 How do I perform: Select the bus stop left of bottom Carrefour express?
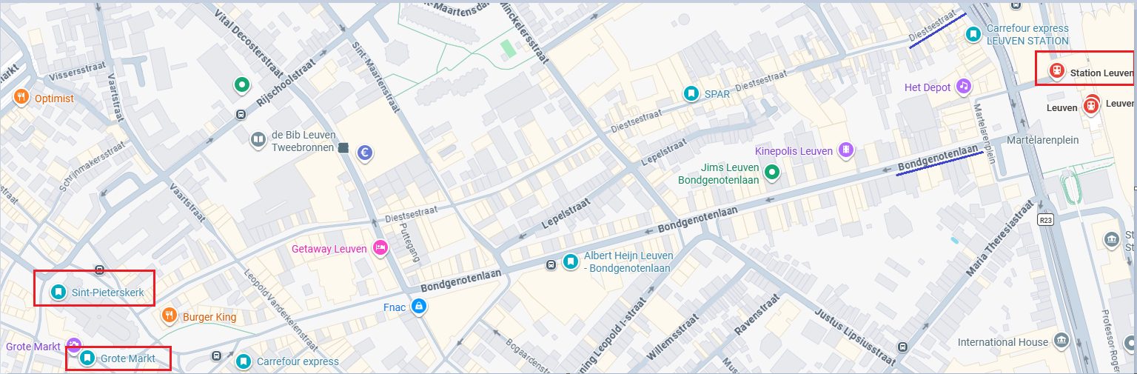[215, 355]
